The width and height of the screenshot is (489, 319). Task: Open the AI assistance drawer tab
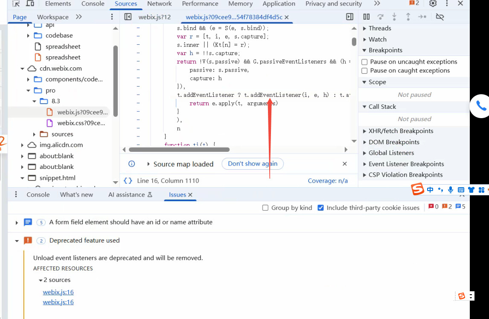[x=130, y=194]
